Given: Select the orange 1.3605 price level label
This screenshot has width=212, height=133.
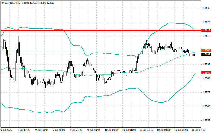Looking at the screenshot, I should point(206,50).
